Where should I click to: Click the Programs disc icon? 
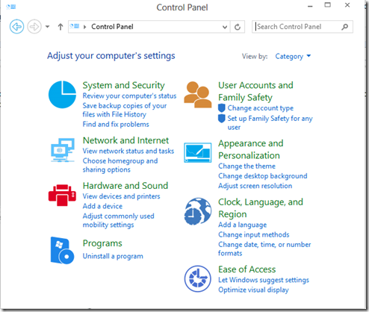(62, 250)
